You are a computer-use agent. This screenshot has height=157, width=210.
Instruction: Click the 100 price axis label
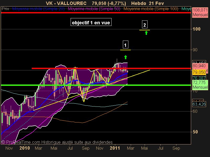pyautogui.click(x=196, y=29)
